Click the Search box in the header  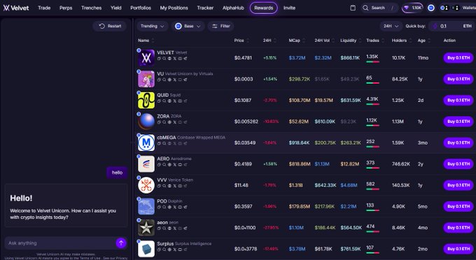click(379, 8)
